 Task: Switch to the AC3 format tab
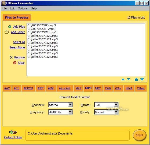[17, 88]
